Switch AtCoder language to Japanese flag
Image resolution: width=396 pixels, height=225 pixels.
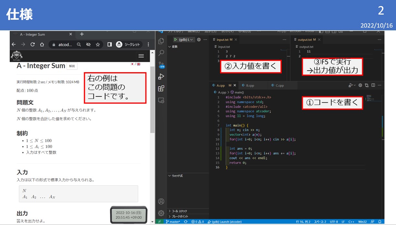(x=132, y=64)
